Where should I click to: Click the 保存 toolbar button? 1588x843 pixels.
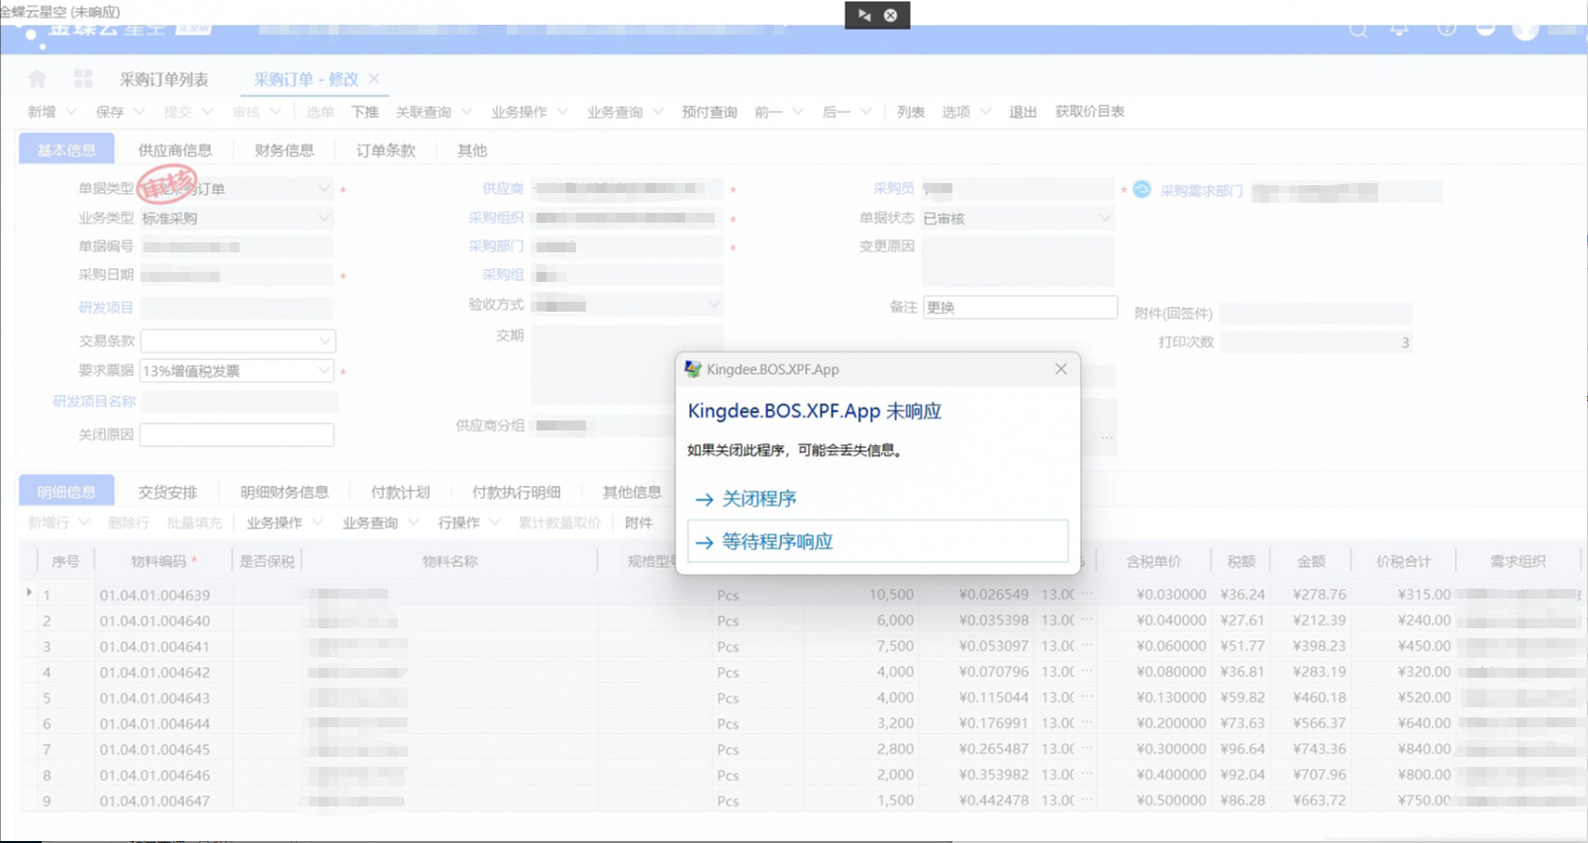click(x=110, y=112)
